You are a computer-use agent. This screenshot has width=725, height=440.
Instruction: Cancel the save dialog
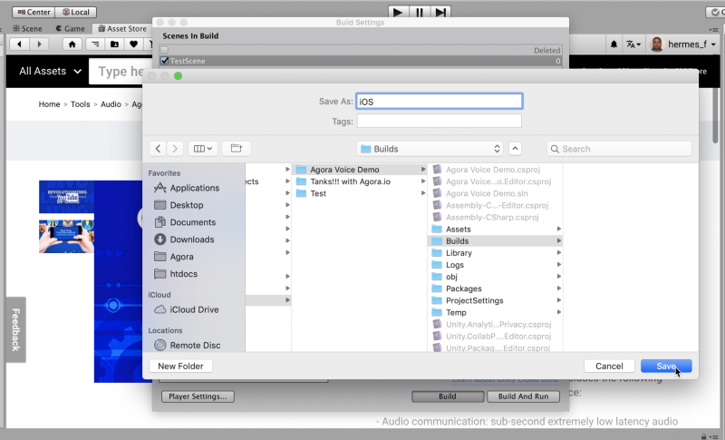coord(609,366)
